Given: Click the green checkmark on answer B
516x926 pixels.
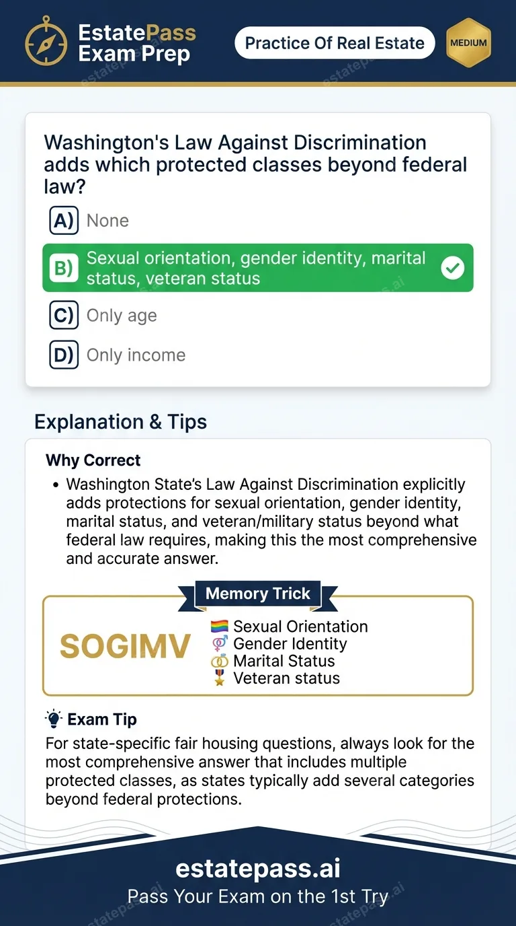Looking at the screenshot, I should (x=452, y=268).
